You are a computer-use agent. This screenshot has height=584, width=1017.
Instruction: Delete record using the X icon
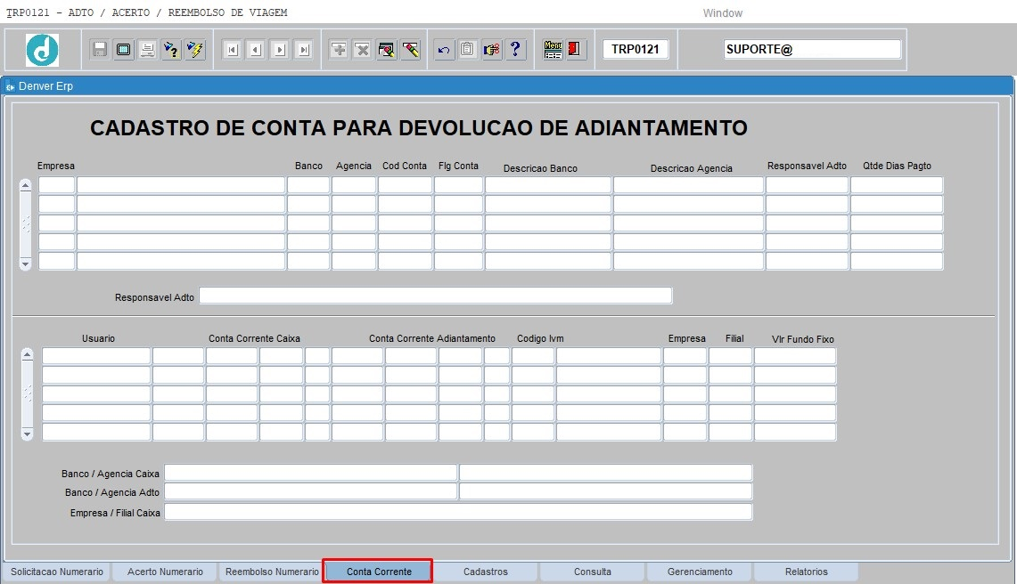click(x=363, y=50)
